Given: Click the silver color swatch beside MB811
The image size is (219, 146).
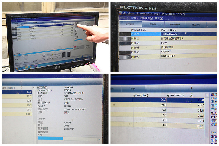Looking at the screenshot, I should pos(125,39).
